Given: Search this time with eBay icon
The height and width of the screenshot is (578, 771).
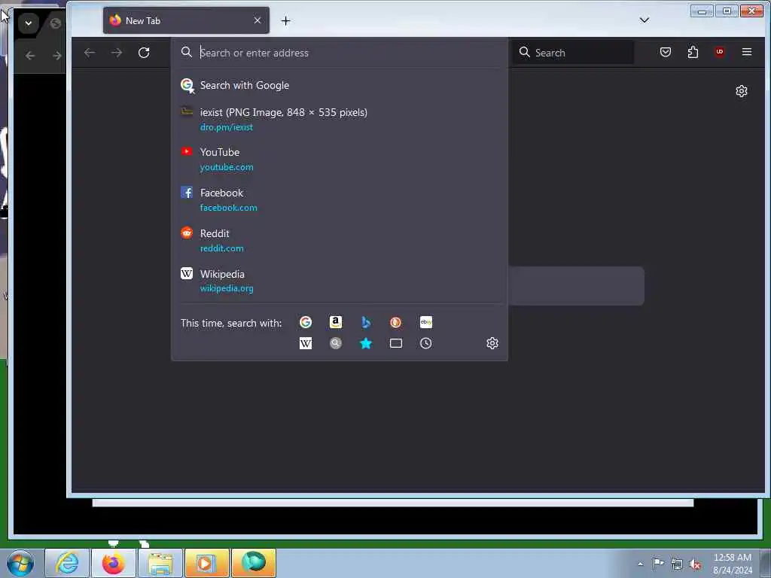Looking at the screenshot, I should (426, 322).
